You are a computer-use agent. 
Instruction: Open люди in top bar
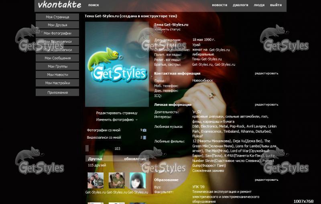click(259, 5)
